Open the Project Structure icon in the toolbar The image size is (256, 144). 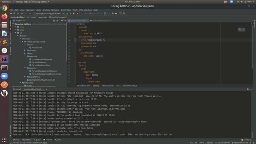(x=116, y=14)
